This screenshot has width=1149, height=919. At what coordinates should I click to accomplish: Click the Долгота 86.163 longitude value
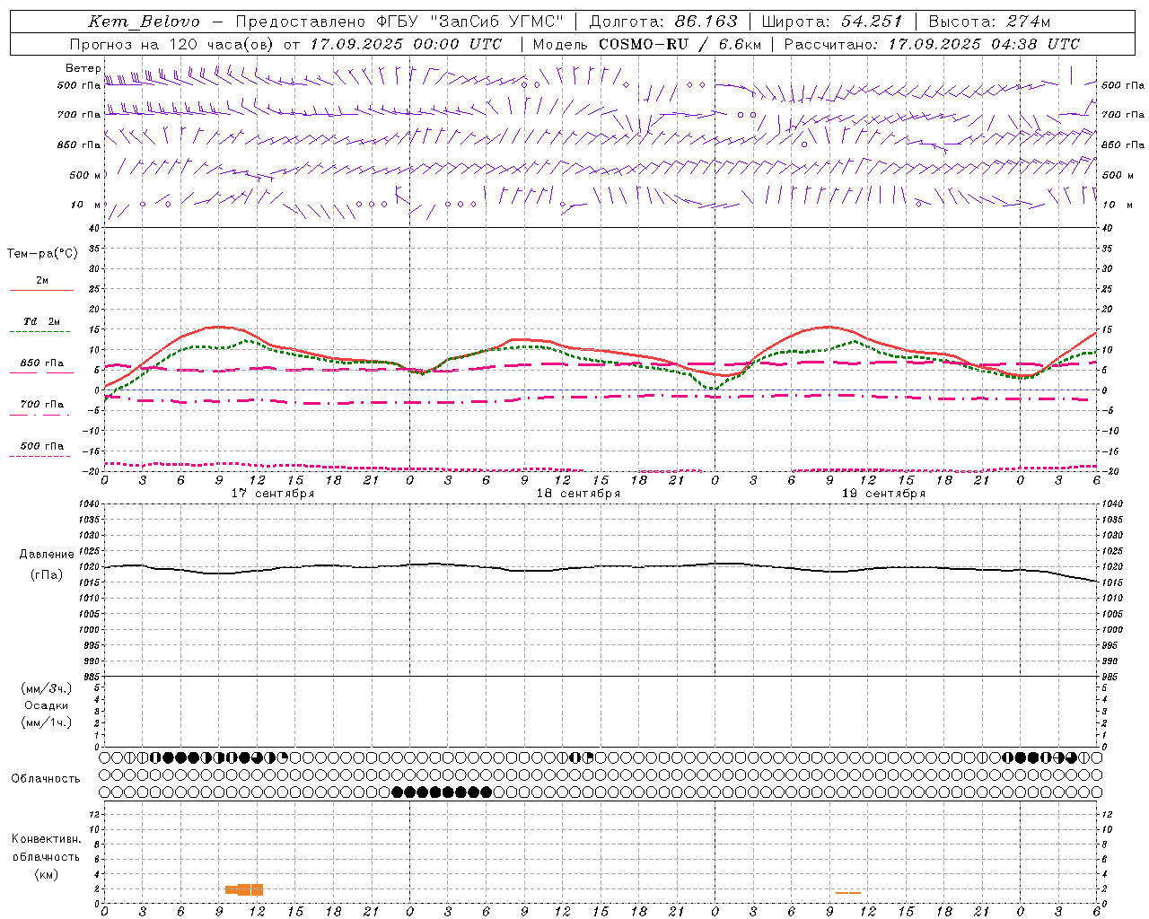[663, 22]
